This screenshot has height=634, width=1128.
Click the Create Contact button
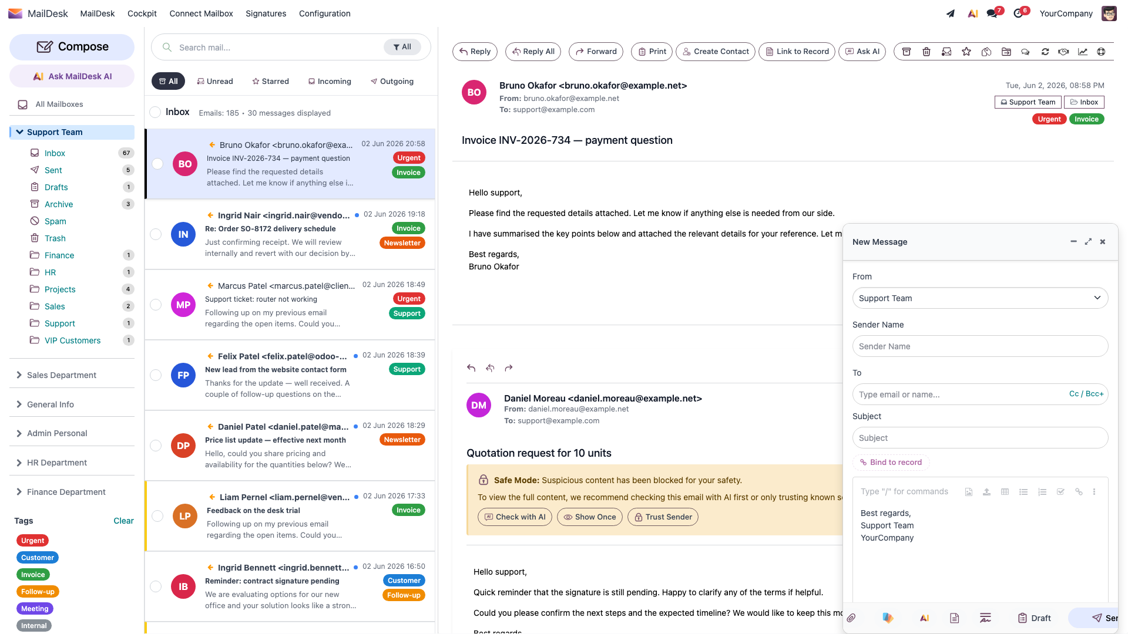pos(716,52)
